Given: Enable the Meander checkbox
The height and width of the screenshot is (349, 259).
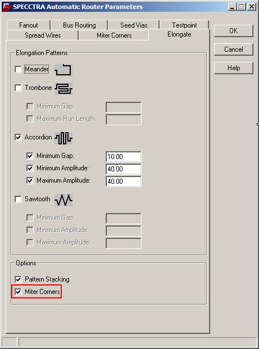Looking at the screenshot, I should point(18,69).
